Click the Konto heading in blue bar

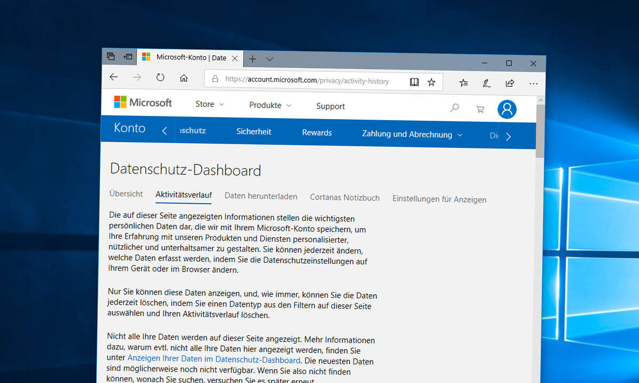coord(129,128)
